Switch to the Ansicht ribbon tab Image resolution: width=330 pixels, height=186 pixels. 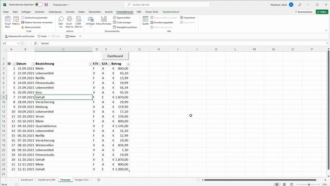pyautogui.click(x=109, y=12)
